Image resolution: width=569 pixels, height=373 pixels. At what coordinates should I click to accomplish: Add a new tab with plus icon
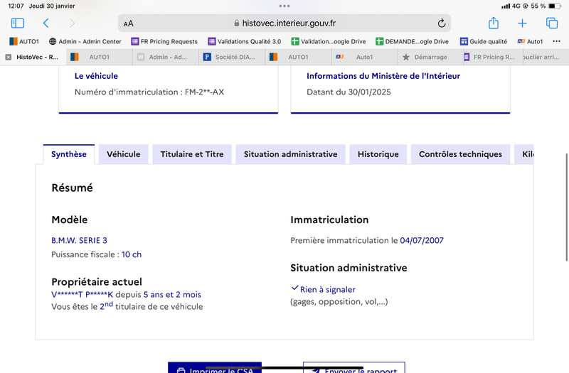(x=522, y=23)
